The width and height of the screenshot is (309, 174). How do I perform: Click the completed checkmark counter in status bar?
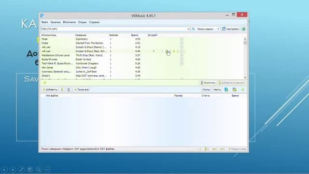point(222,149)
